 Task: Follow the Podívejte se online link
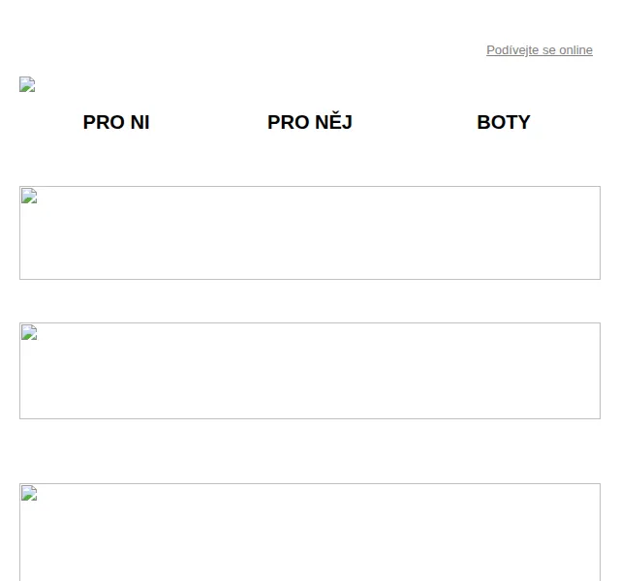(540, 50)
